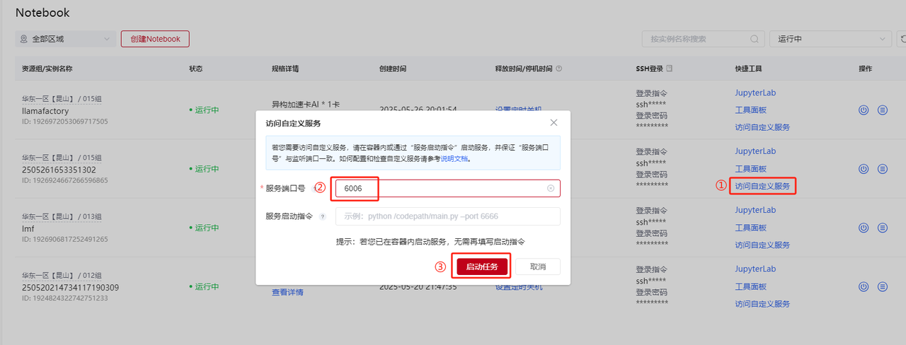Open the 全部区域 region dropdown

[x=66, y=39]
